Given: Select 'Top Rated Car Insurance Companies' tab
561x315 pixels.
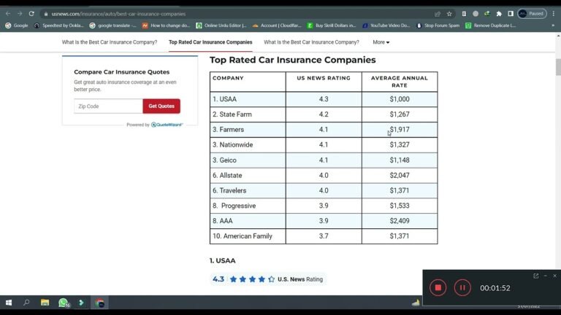Looking at the screenshot, I should (210, 42).
